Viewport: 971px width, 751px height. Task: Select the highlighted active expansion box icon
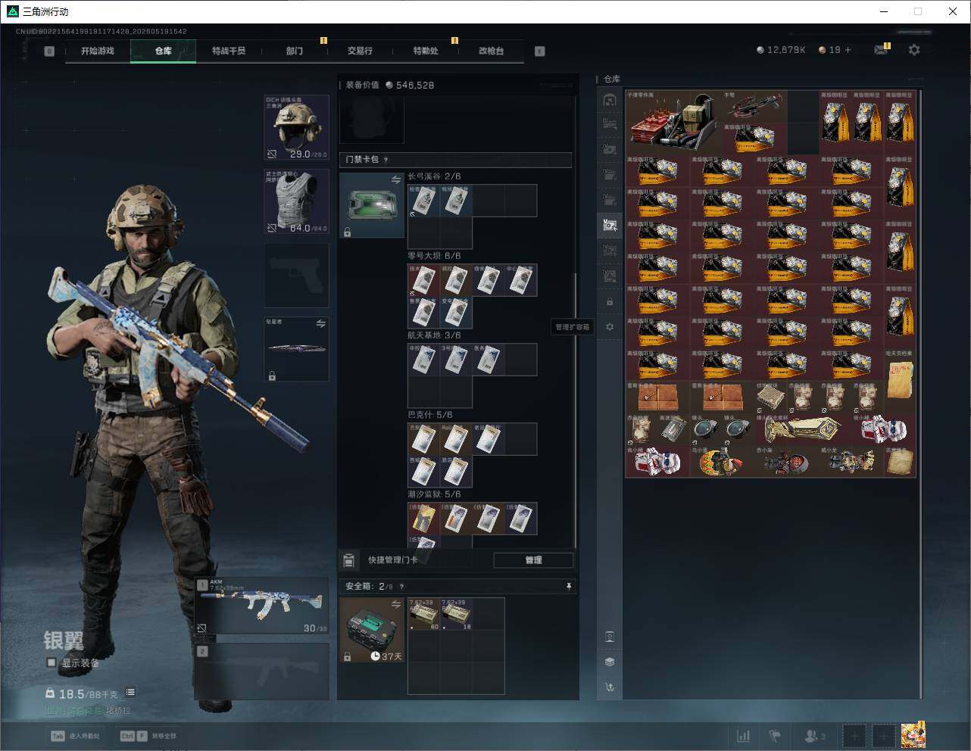610,225
